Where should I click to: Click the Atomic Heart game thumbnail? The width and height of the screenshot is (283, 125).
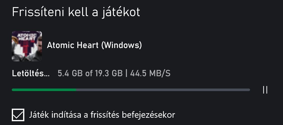click(x=27, y=46)
